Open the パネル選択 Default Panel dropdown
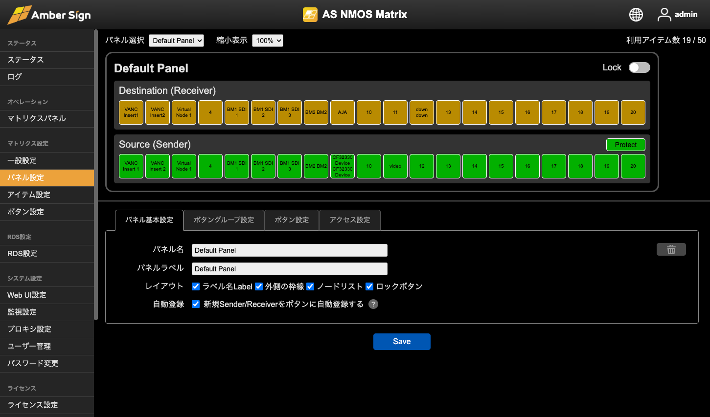The height and width of the screenshot is (417, 710). click(x=176, y=41)
